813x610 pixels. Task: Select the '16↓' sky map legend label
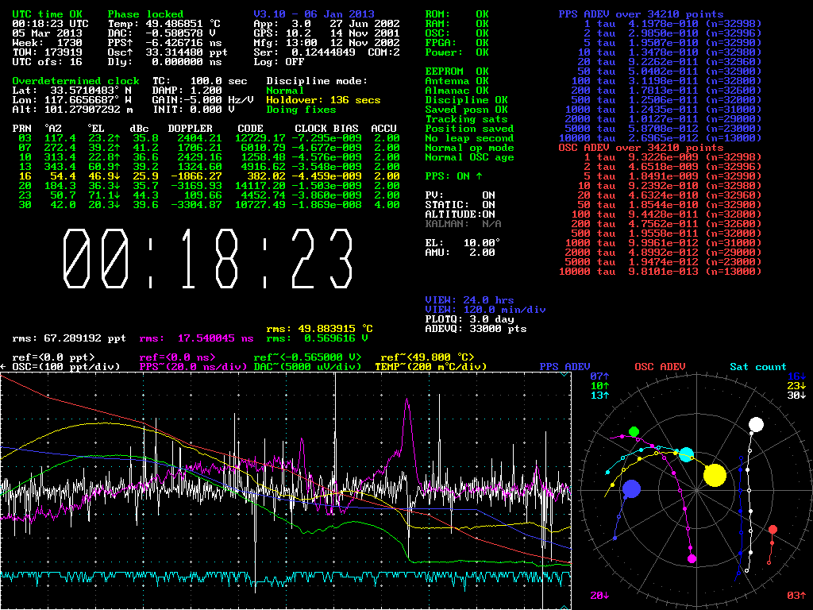point(796,376)
